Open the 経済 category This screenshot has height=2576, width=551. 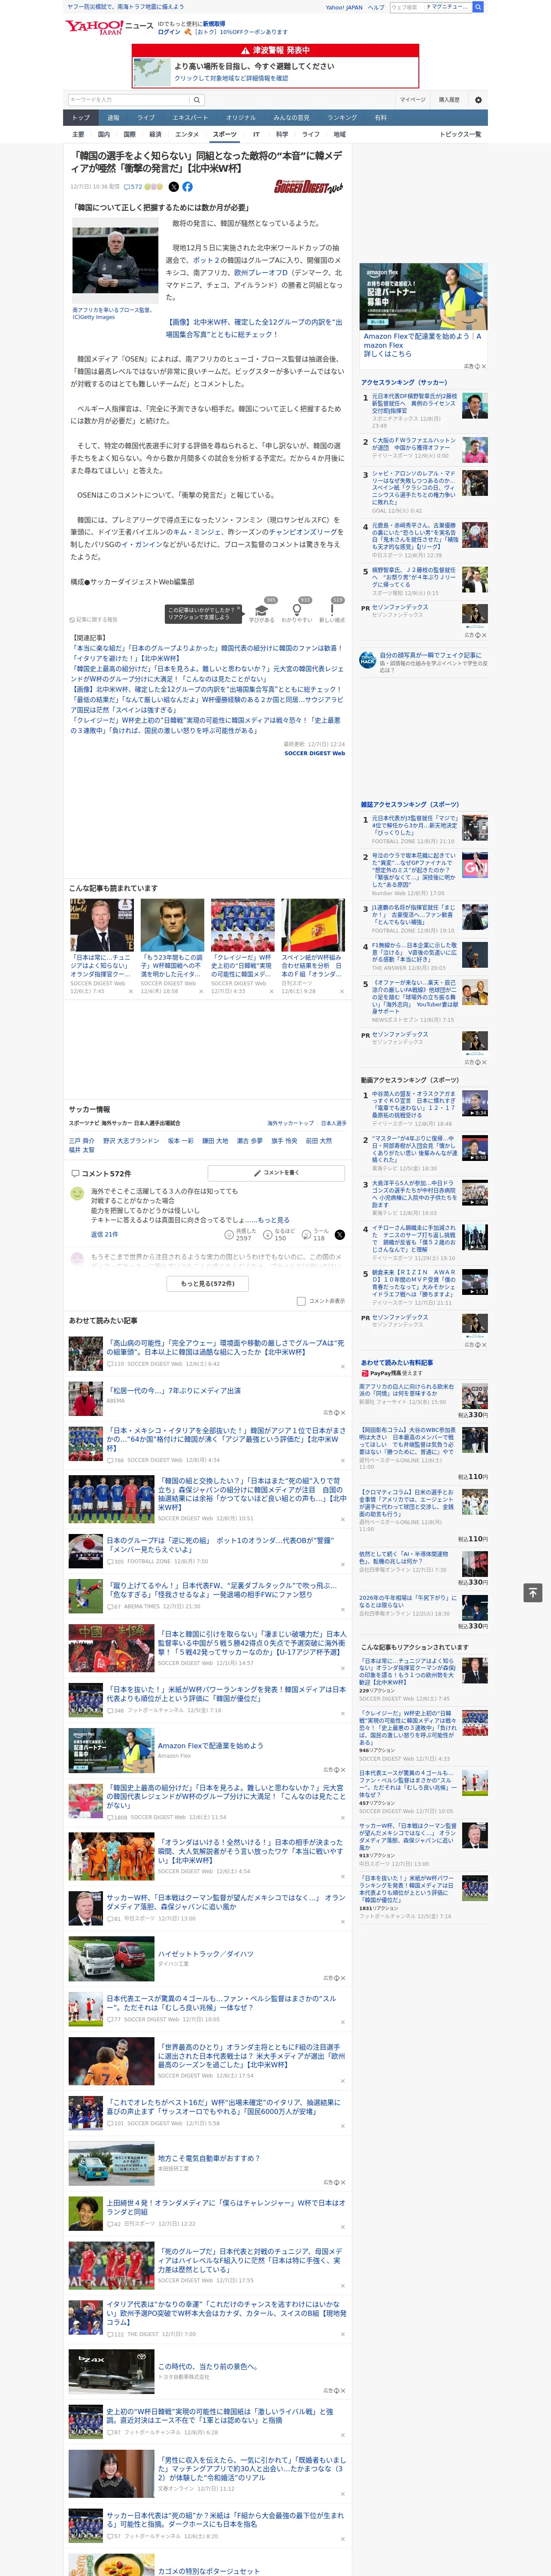coord(155,134)
